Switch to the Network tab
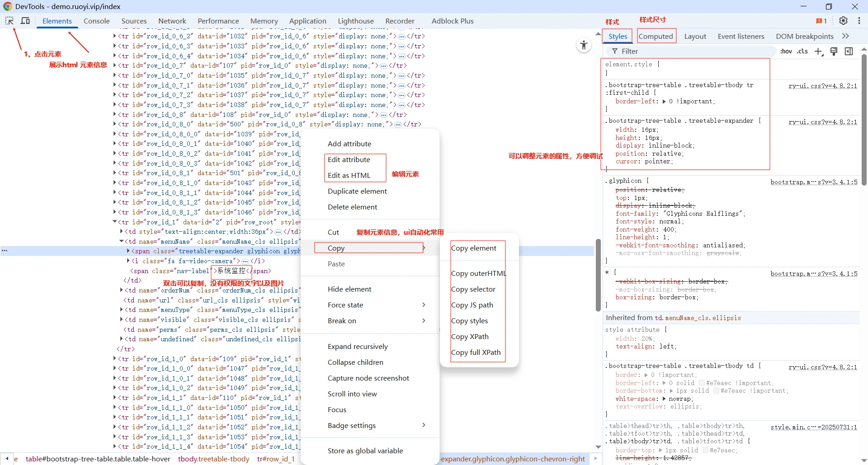Viewport: 868px width, 465px height. click(172, 21)
